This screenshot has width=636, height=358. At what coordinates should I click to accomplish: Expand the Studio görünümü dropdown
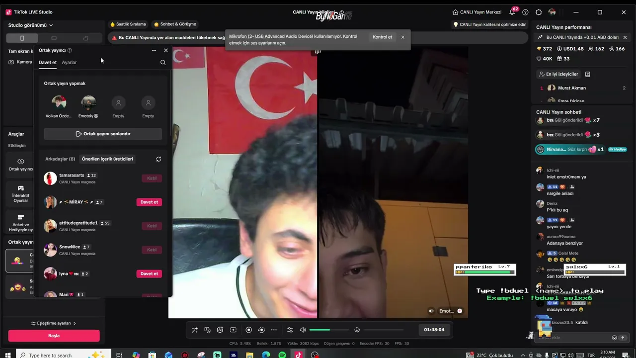pyautogui.click(x=31, y=25)
